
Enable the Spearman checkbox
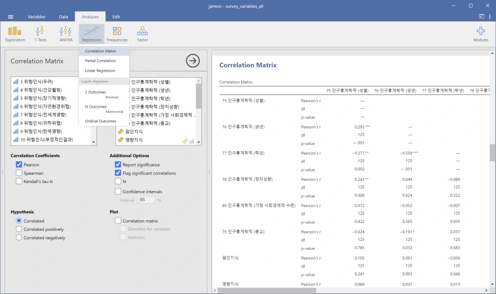pos(19,172)
